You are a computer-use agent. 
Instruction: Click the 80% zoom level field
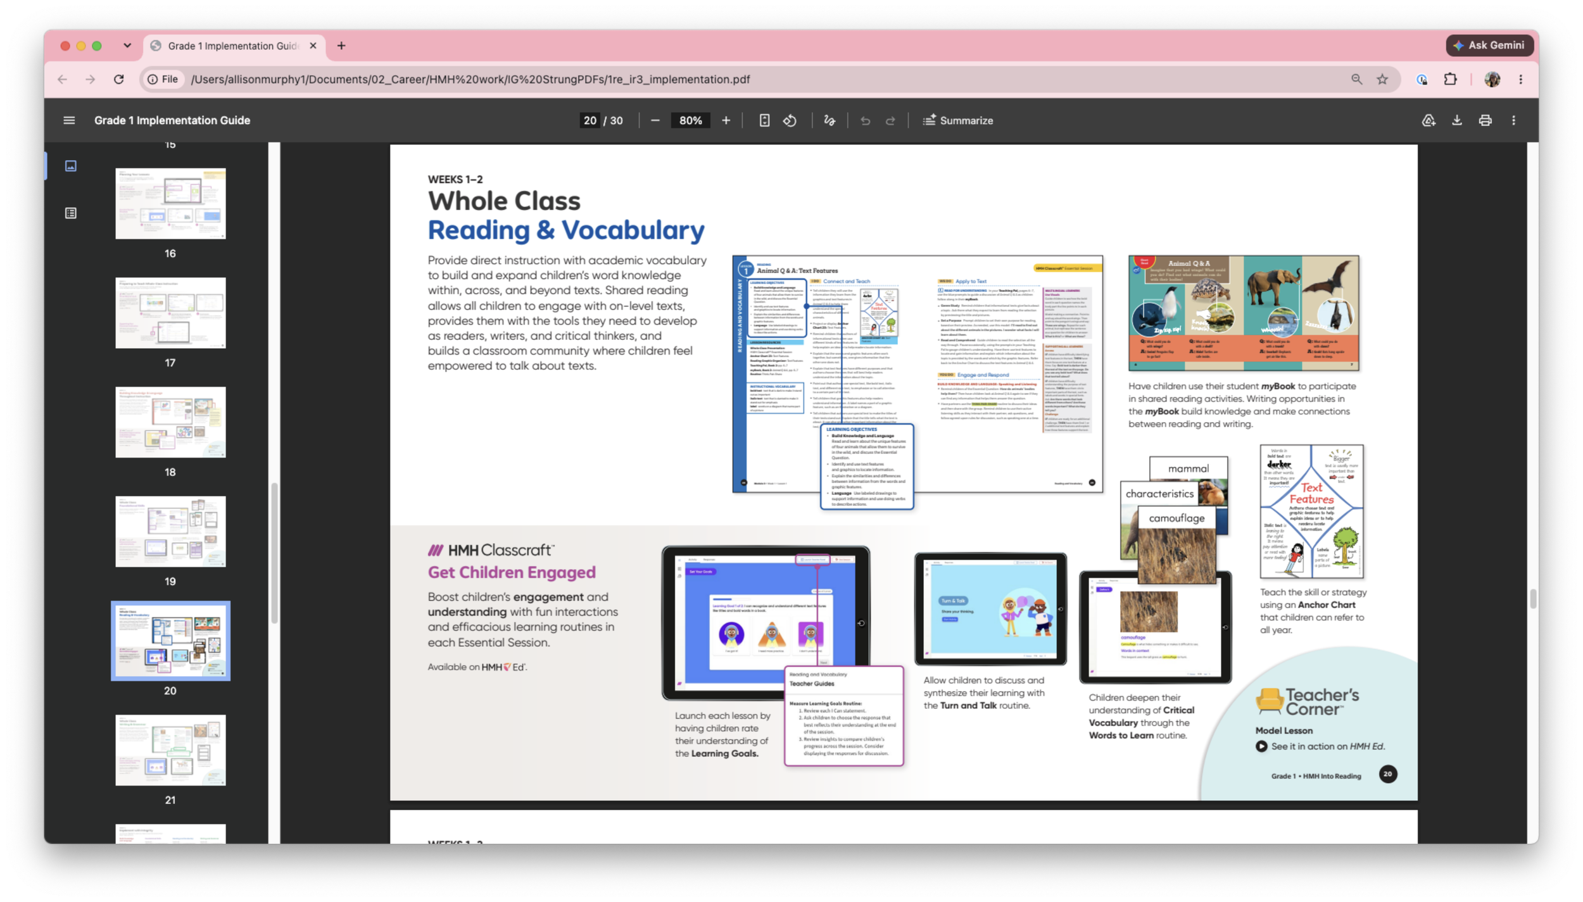(x=690, y=120)
